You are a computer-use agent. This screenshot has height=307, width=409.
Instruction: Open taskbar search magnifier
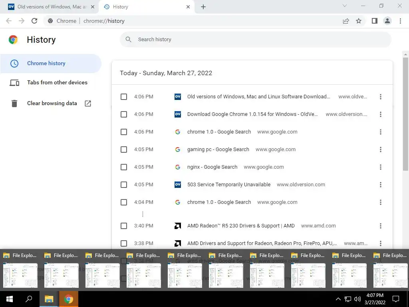click(29, 299)
